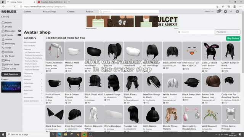Click the browser back arrow

pyautogui.click(x=3, y=6)
